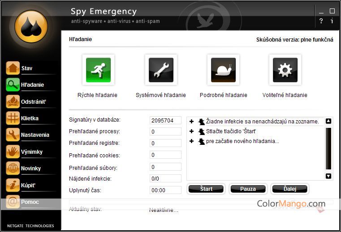Viewport: 341px width, 232px height.
Task: Click the Stav home icon in sidebar
Action: 13,68
